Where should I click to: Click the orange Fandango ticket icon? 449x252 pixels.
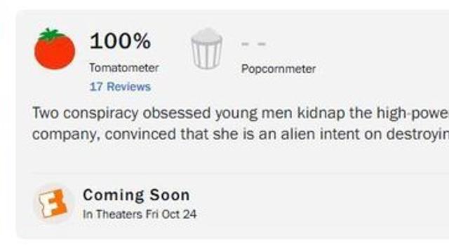[x=53, y=204]
